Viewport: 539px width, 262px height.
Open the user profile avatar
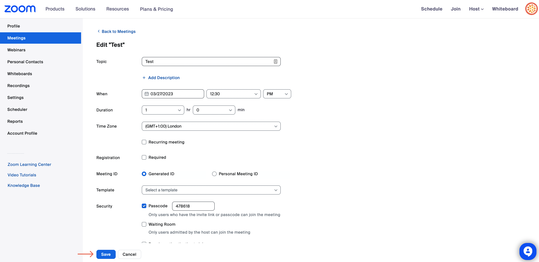(531, 9)
